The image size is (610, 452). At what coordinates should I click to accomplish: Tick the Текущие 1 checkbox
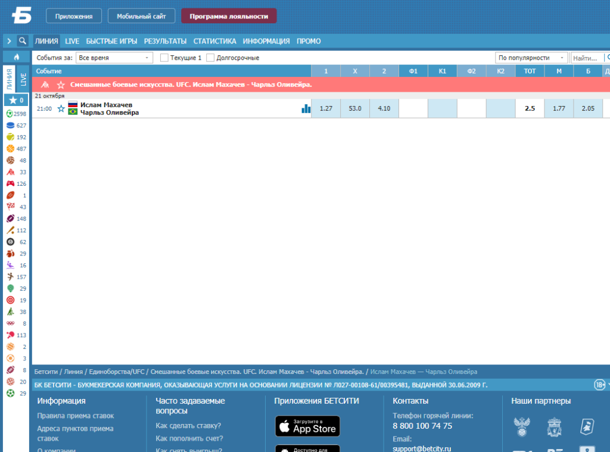coord(164,58)
